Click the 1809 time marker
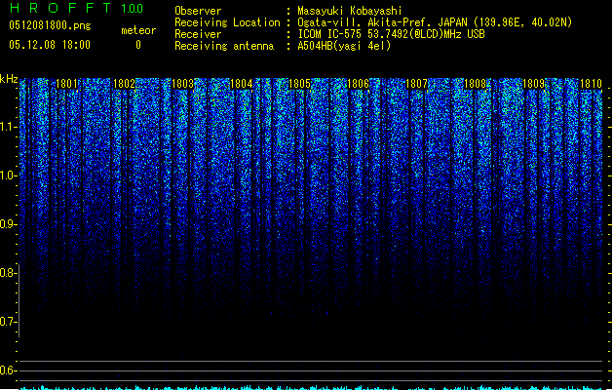 coord(533,84)
